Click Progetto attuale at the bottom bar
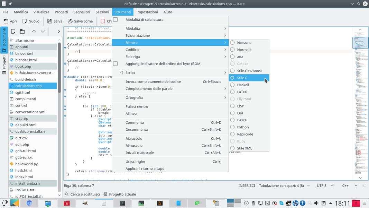Screen dimensions: 369x208 point(120,194)
